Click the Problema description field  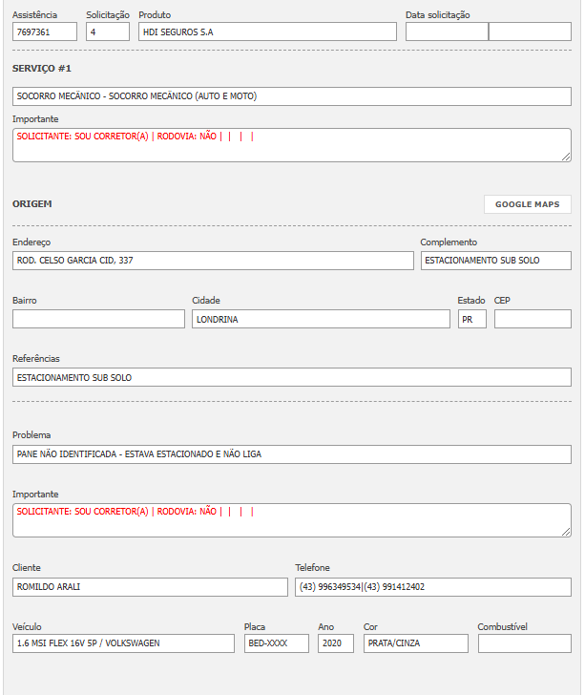pyautogui.click(x=291, y=453)
